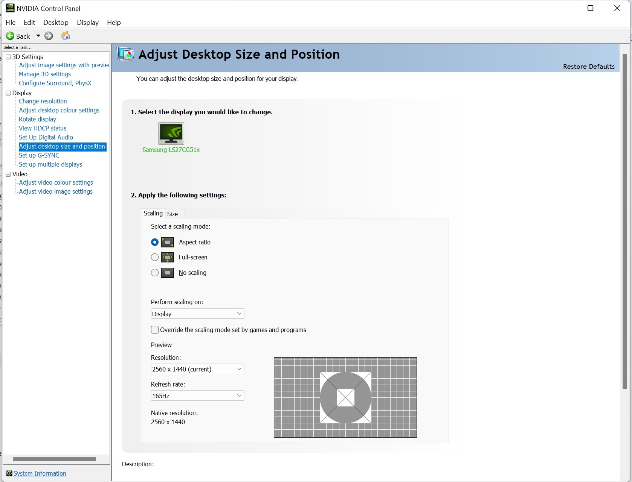Open the Help menu
Screen dimensions: 632x482
coord(114,23)
